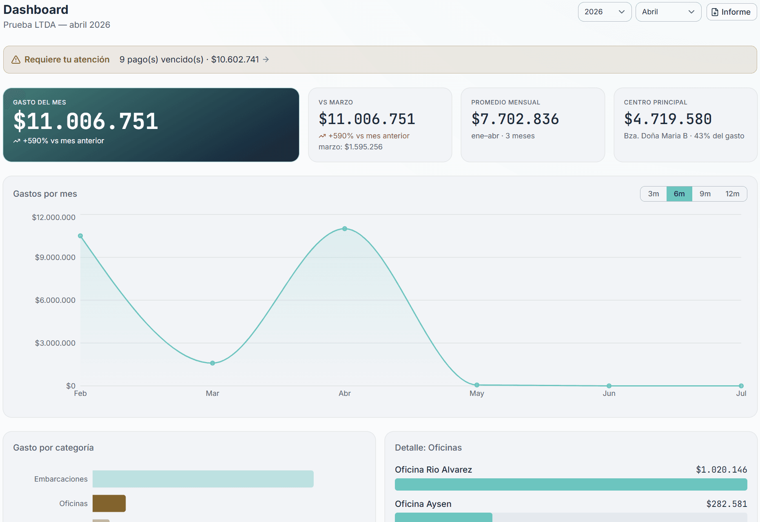Click the Feb data point on chart
The width and height of the screenshot is (760, 522).
tap(80, 236)
